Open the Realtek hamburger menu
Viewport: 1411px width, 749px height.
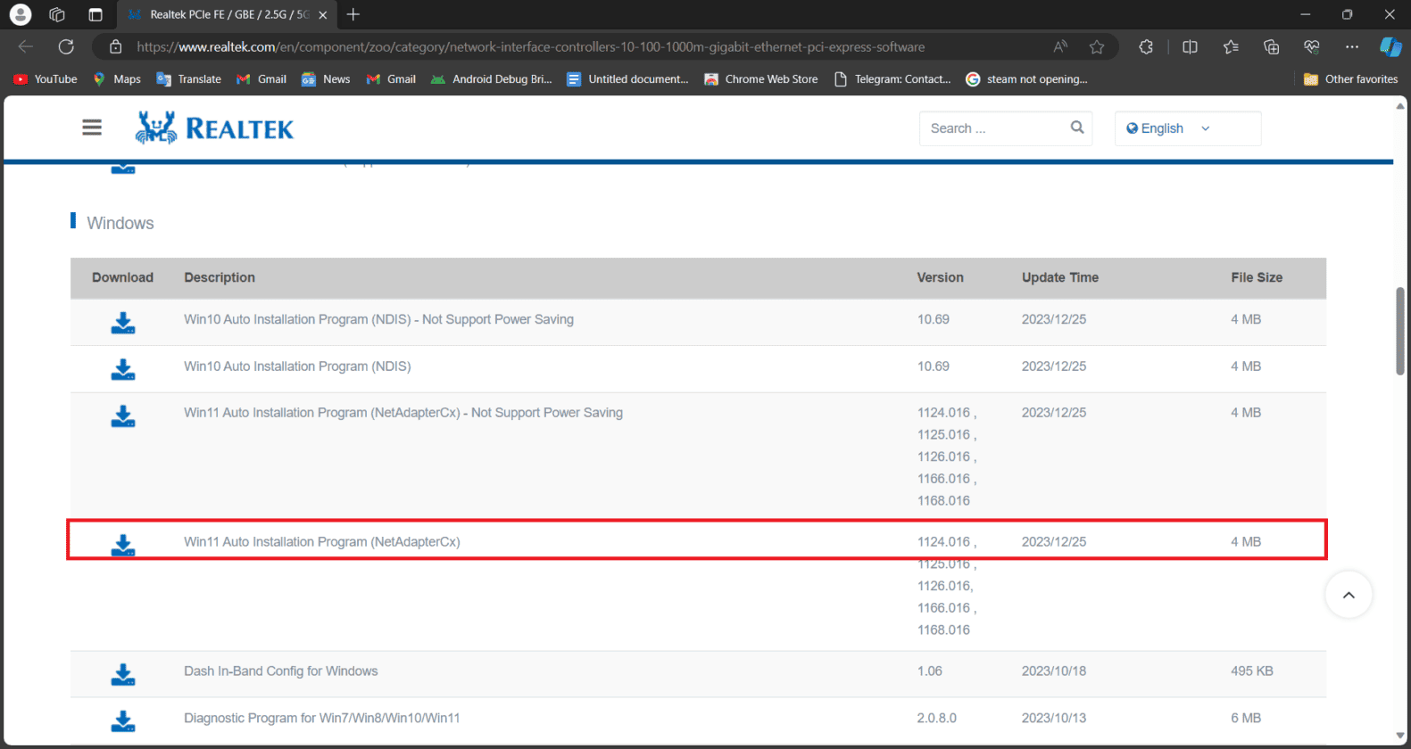[92, 128]
